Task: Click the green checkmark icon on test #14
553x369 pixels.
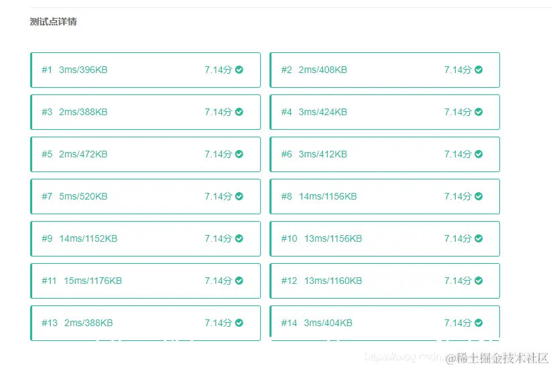Action: pyautogui.click(x=479, y=323)
